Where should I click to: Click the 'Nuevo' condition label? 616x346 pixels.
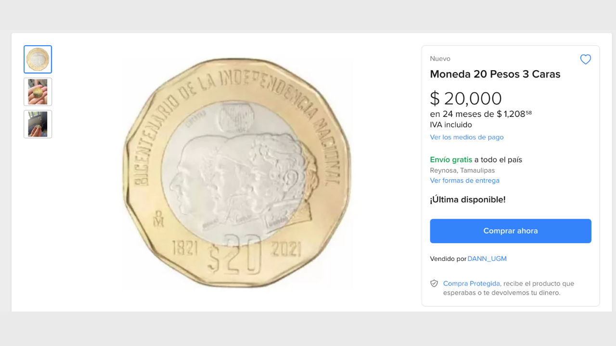(440, 59)
